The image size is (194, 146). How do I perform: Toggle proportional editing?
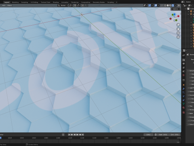point(83,5)
